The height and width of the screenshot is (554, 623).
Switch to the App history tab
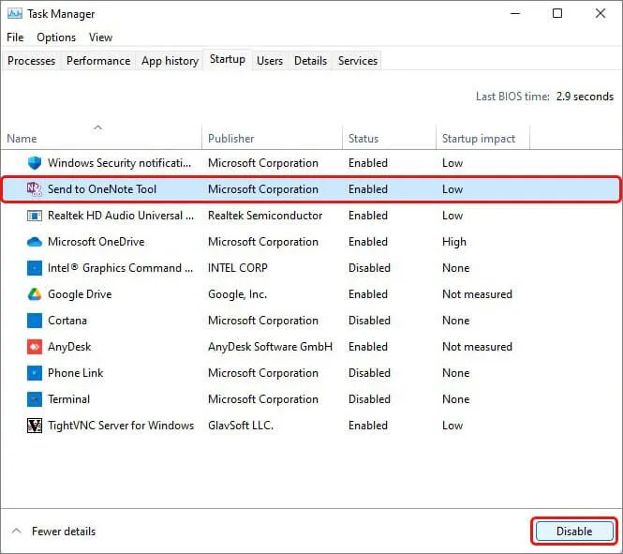pyautogui.click(x=171, y=61)
